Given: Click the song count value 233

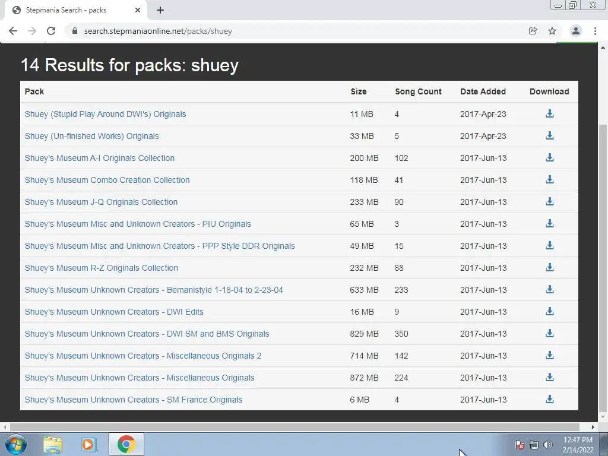Looking at the screenshot, I should click(x=401, y=290).
